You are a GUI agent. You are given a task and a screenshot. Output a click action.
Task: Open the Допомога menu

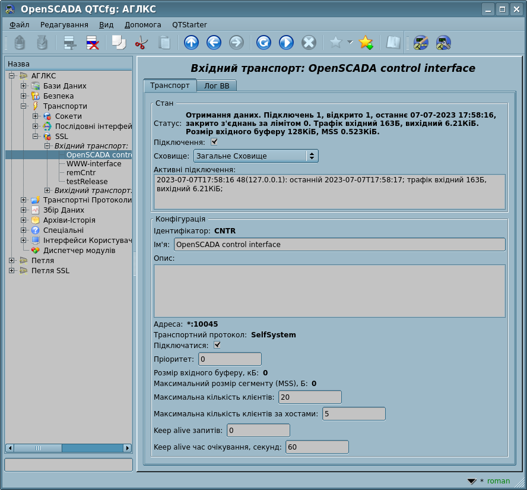coord(143,25)
